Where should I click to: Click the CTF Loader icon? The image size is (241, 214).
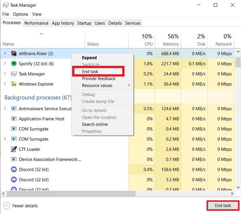pos(14,149)
